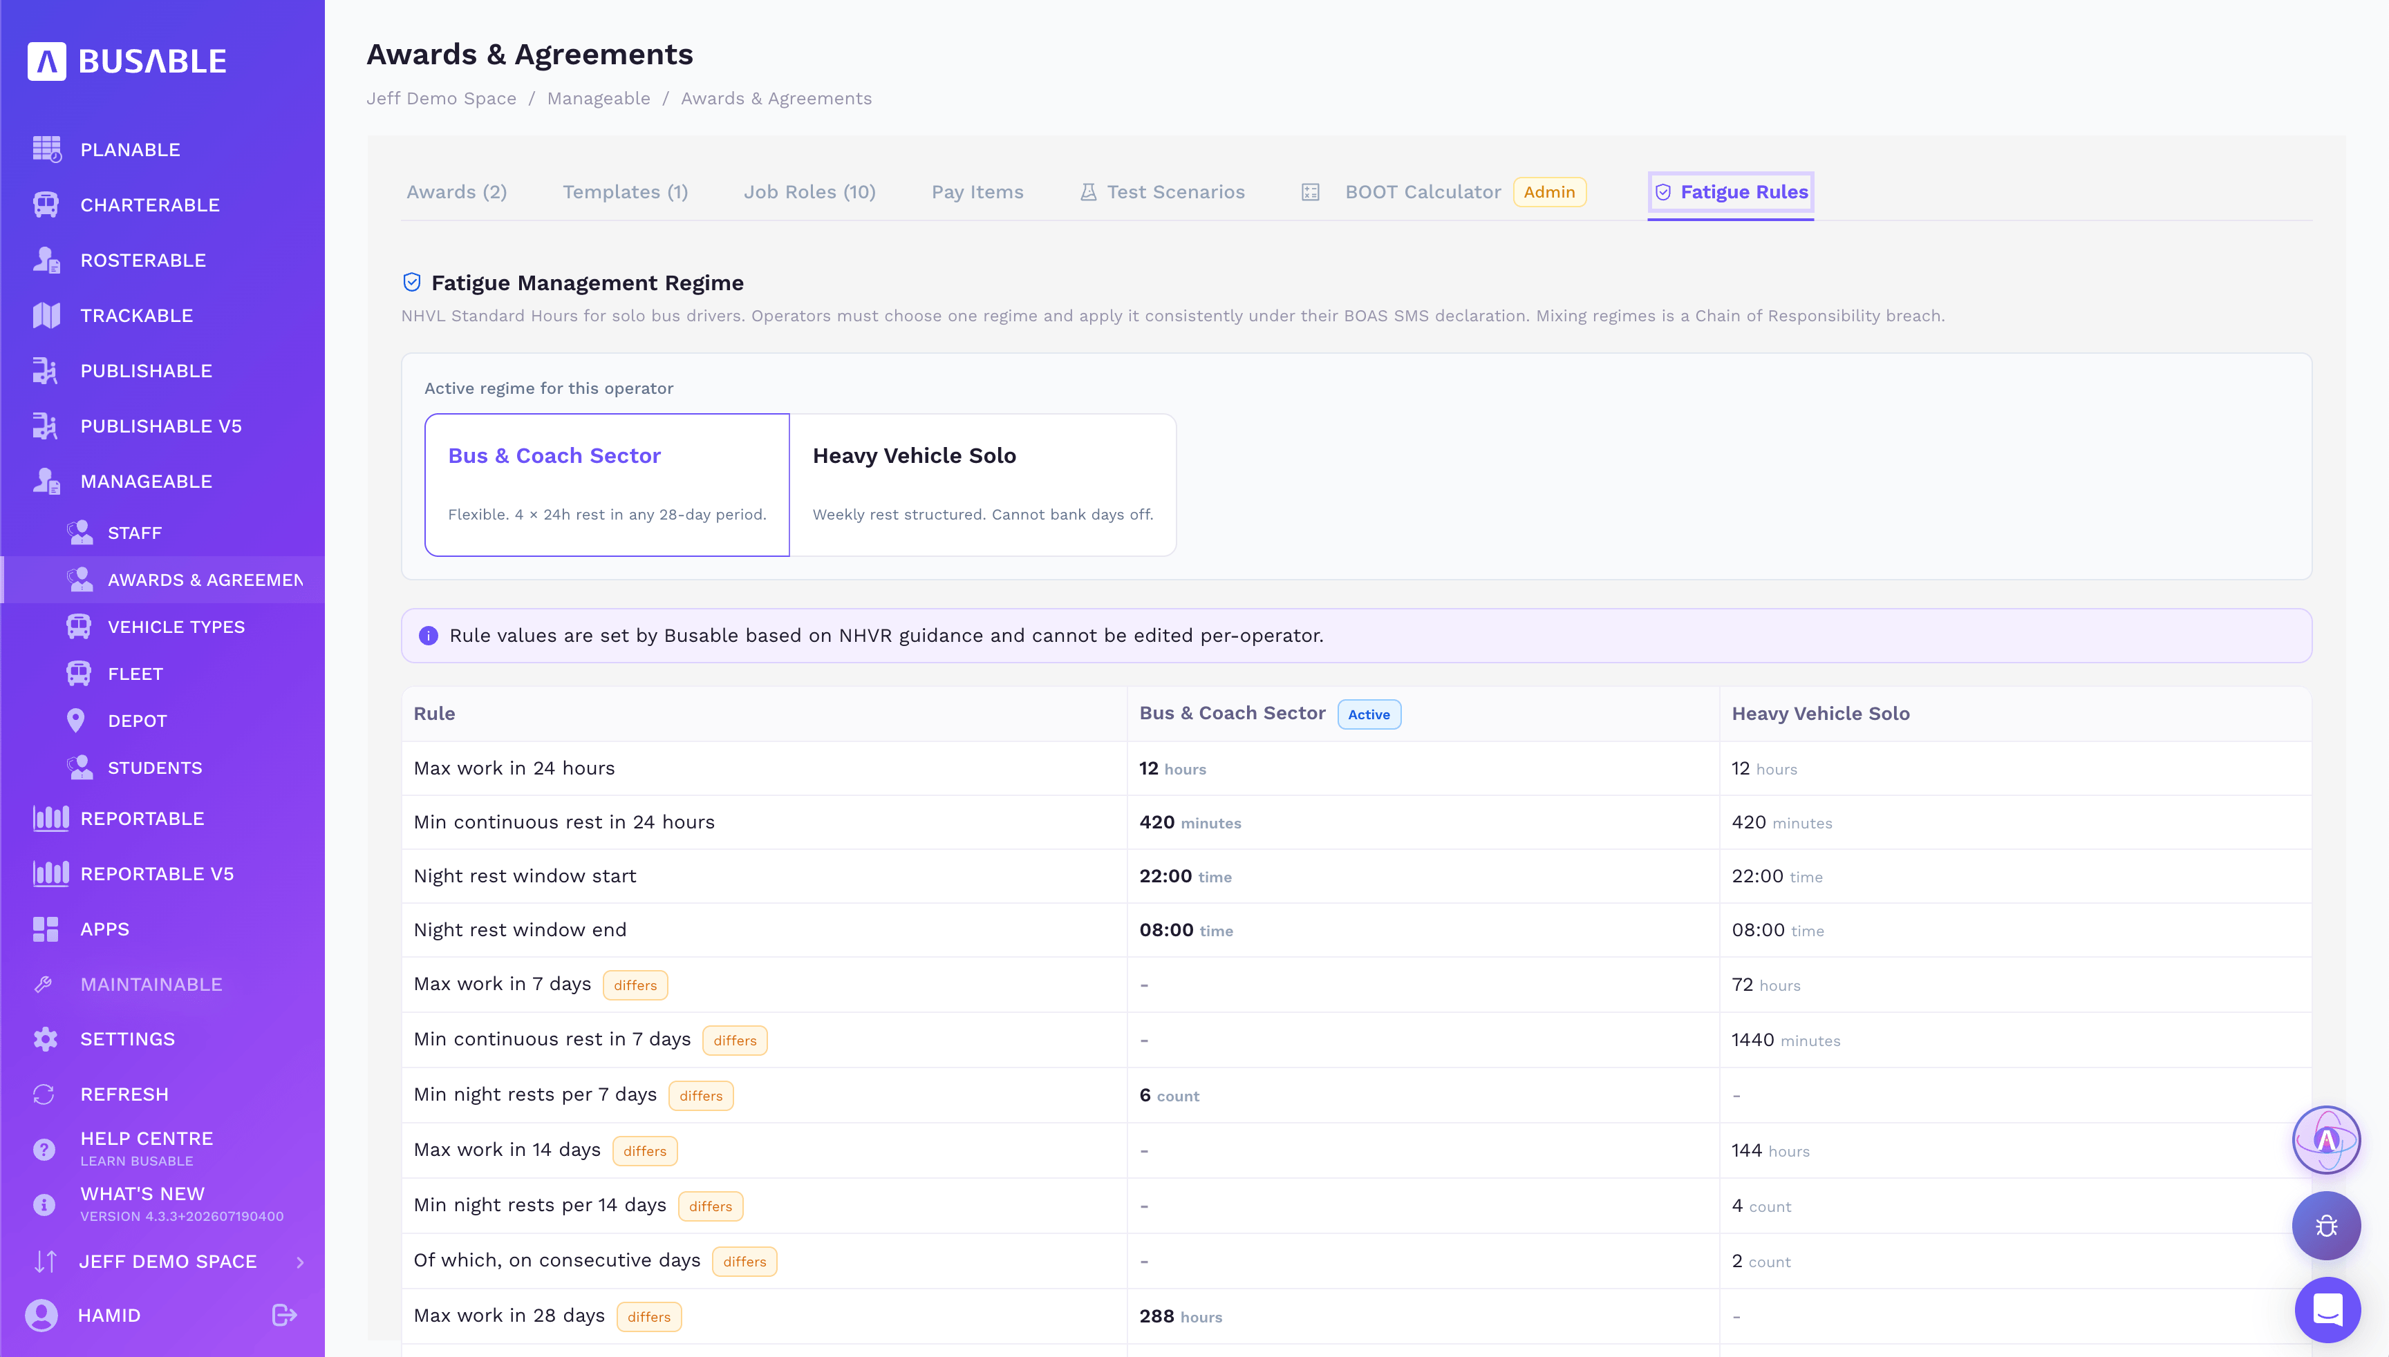Image resolution: width=2389 pixels, height=1357 pixels.
Task: Open Vehicle Types in the sidebar
Action: pyautogui.click(x=176, y=627)
